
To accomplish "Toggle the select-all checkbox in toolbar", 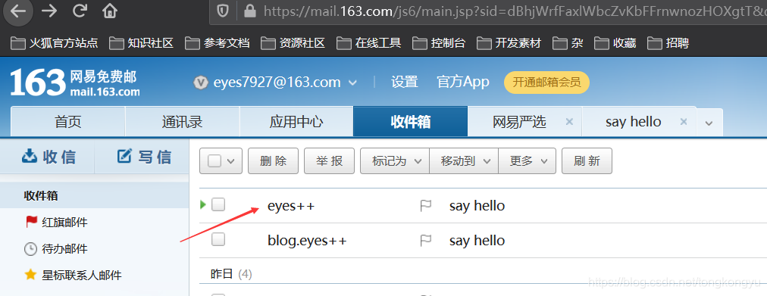I will click(x=214, y=160).
